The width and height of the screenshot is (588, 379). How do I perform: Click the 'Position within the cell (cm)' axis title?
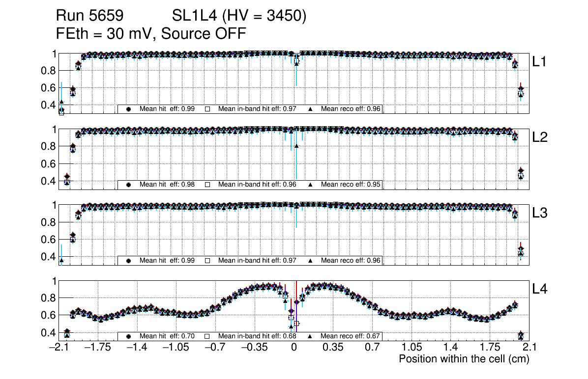tap(464, 359)
